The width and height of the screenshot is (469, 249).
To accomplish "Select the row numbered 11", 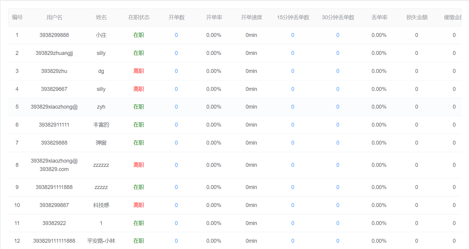I will [17, 223].
